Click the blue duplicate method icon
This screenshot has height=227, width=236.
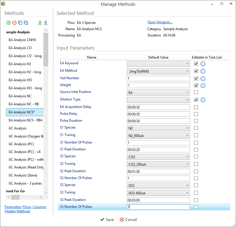click(20, 23)
